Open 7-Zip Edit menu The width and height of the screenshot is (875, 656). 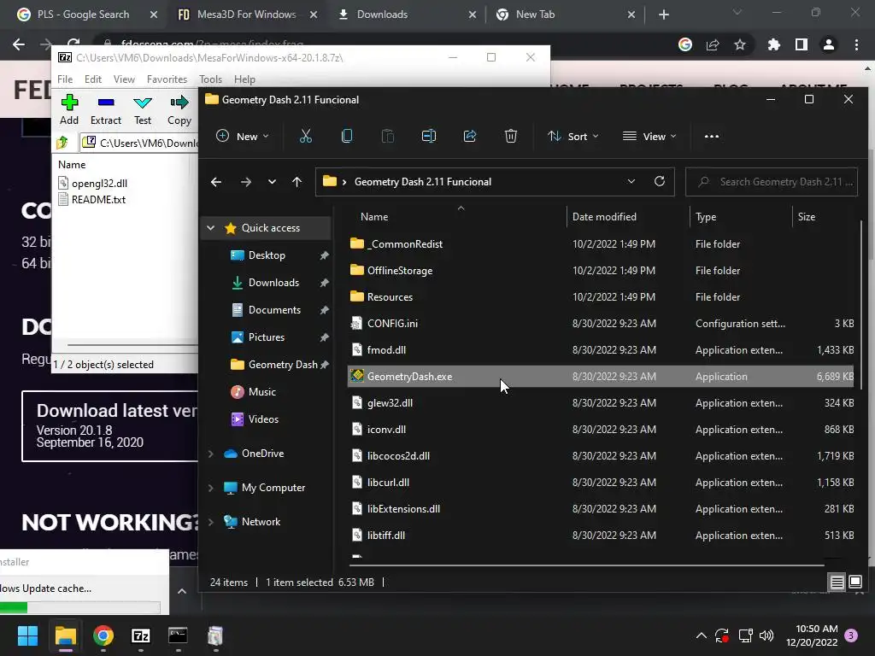point(92,79)
